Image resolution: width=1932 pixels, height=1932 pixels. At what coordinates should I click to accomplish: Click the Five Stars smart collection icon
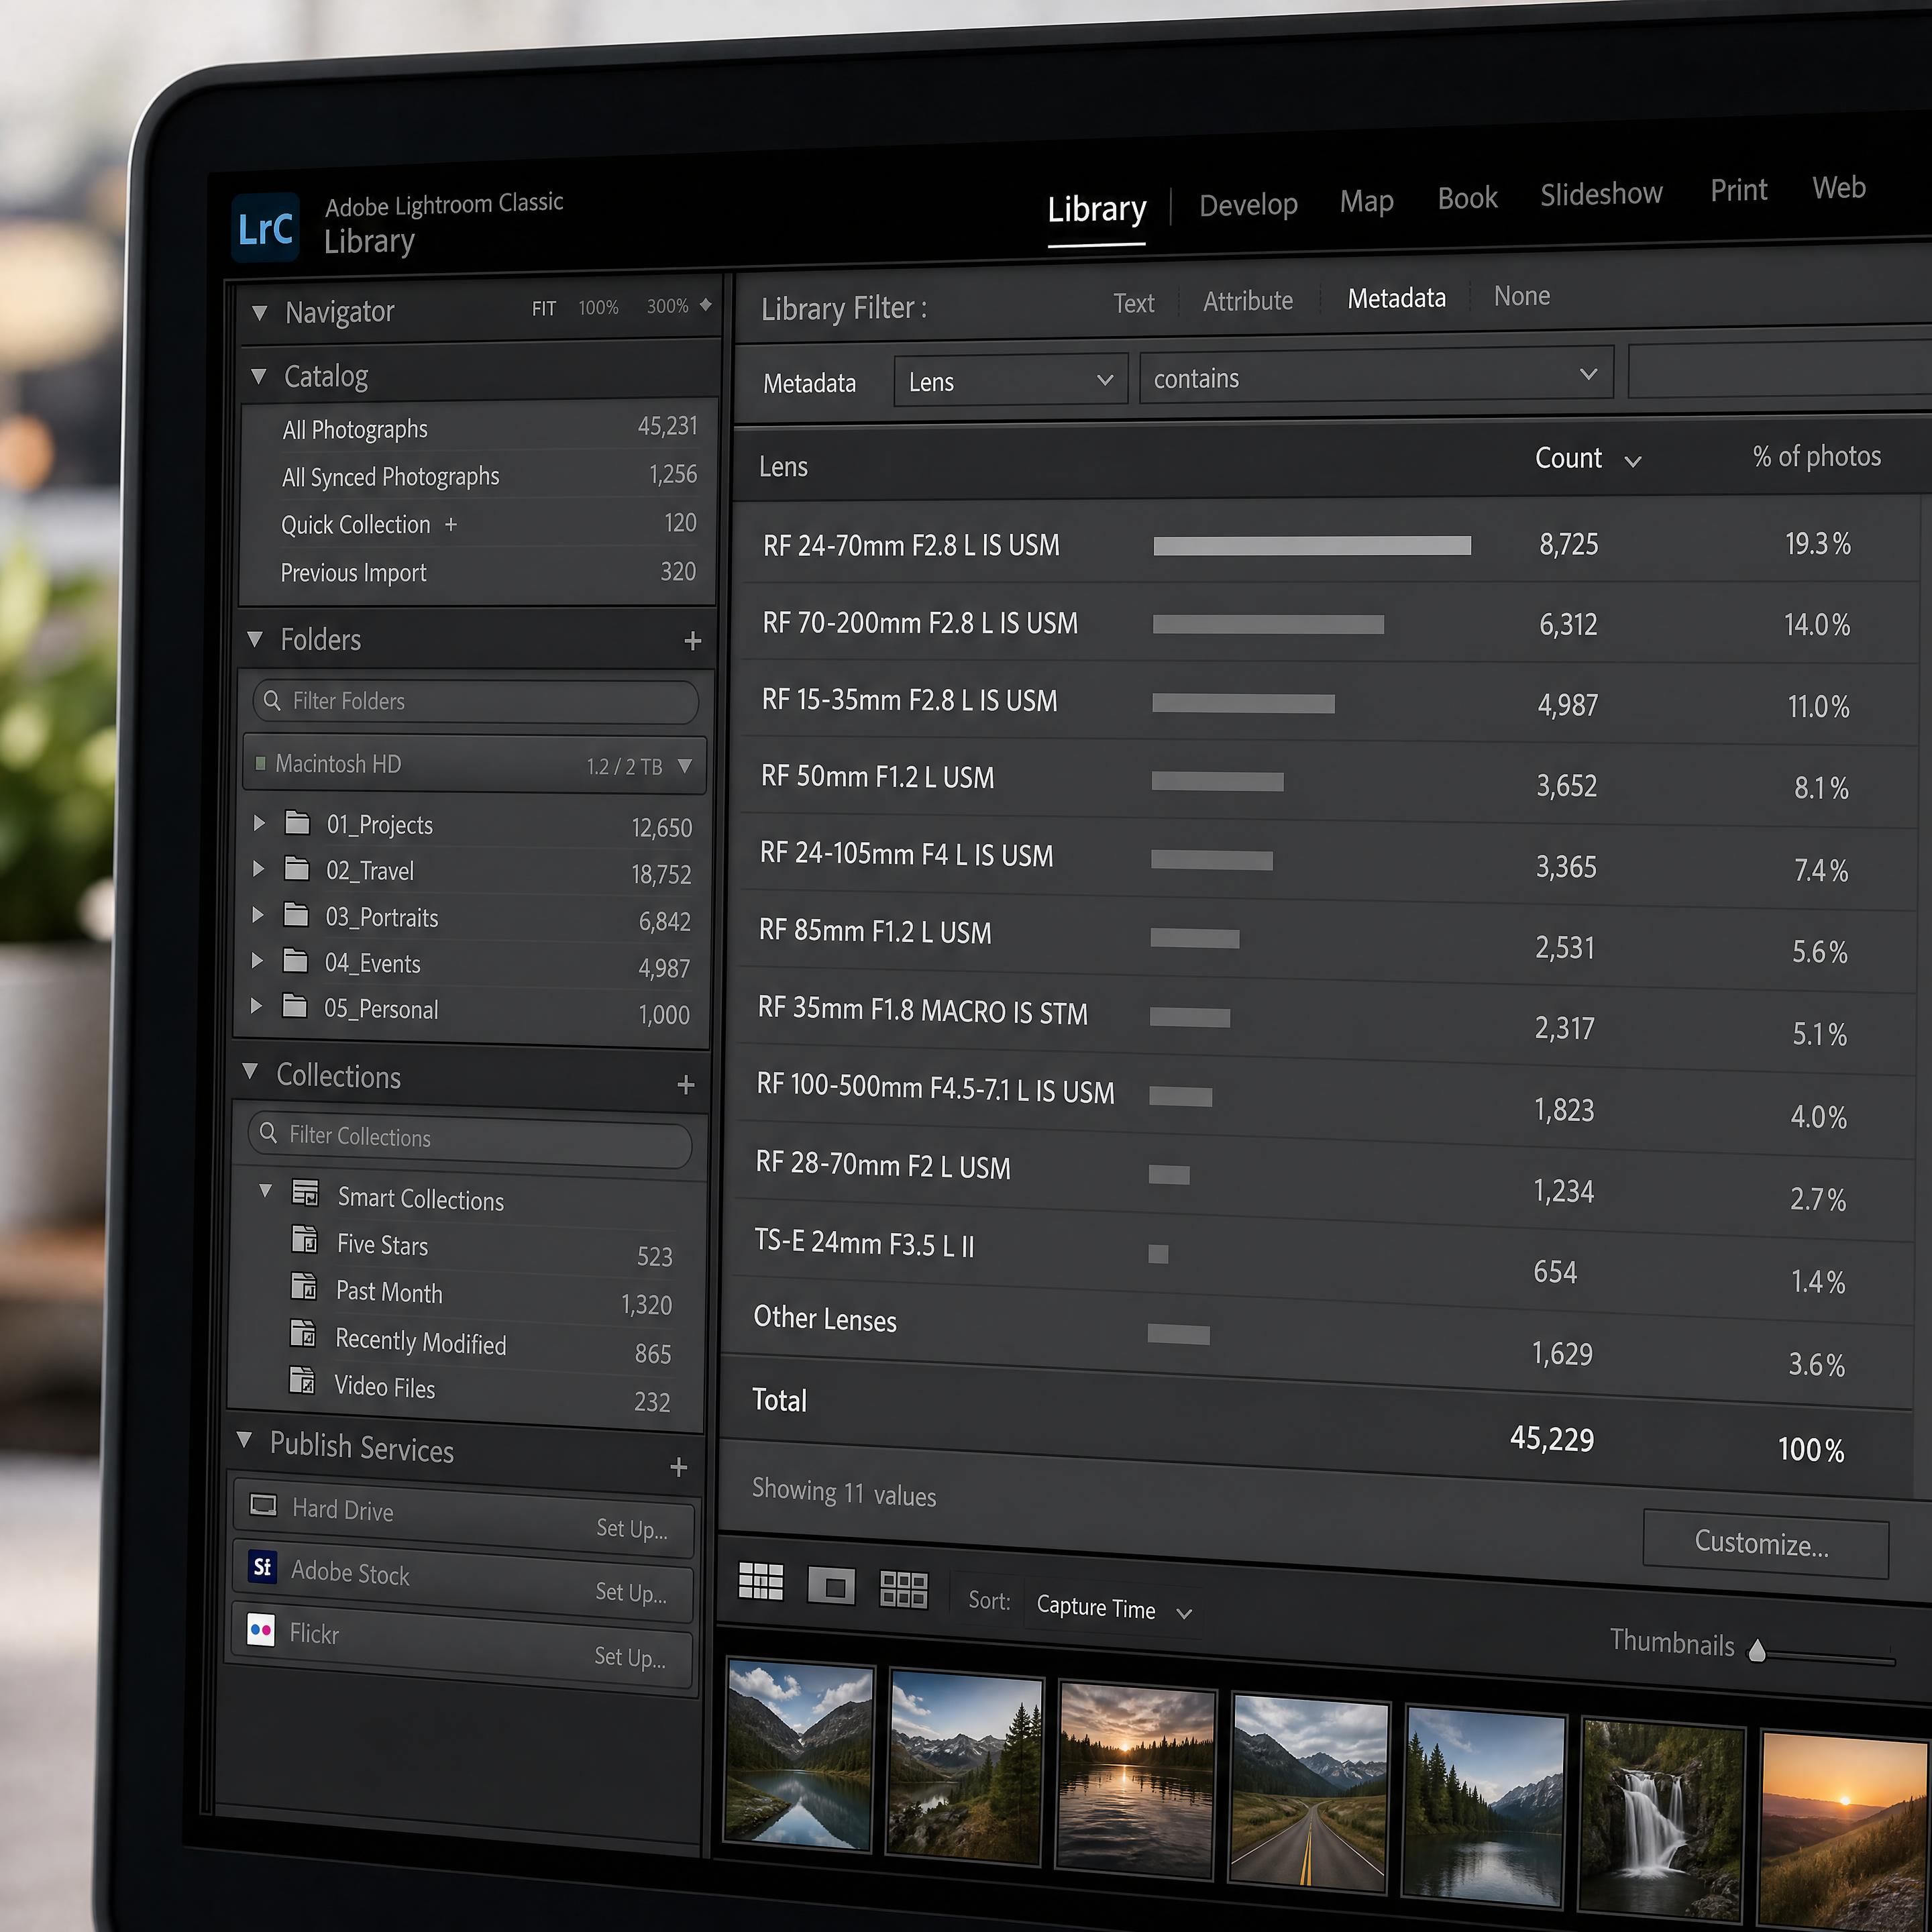click(x=304, y=1240)
